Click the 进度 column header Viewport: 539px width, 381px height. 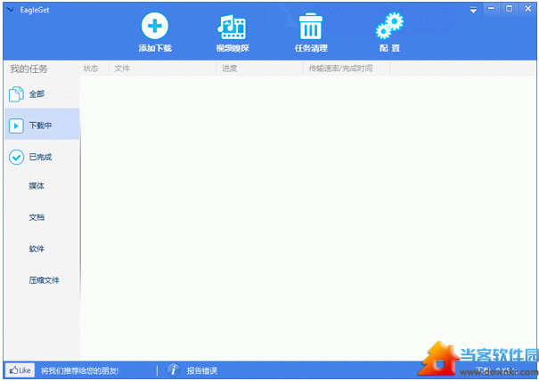229,69
